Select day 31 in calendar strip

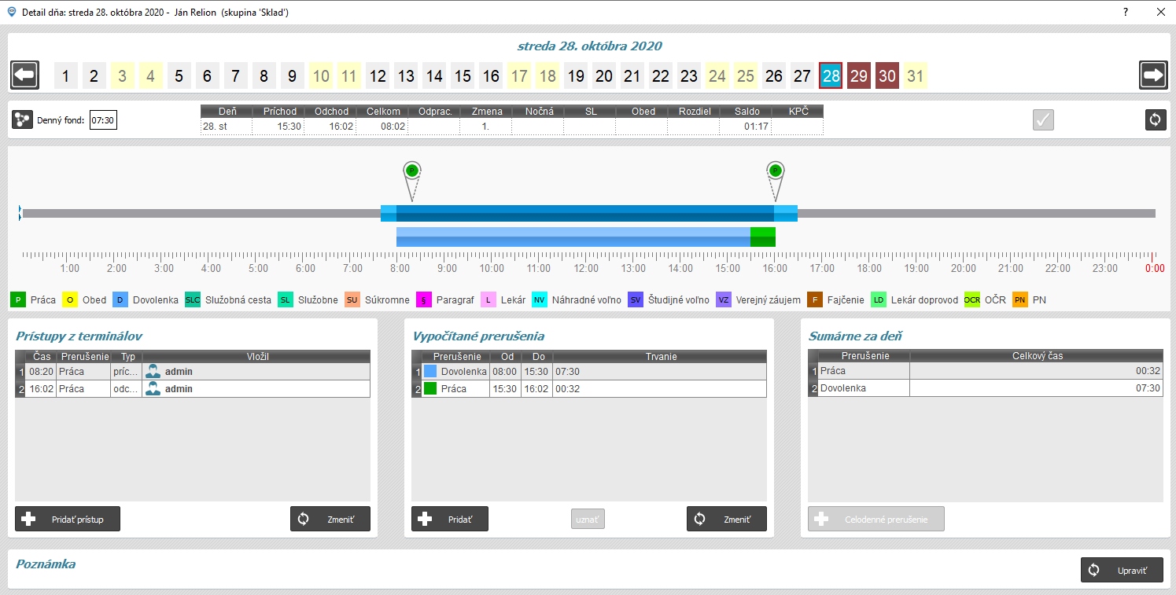pos(915,76)
